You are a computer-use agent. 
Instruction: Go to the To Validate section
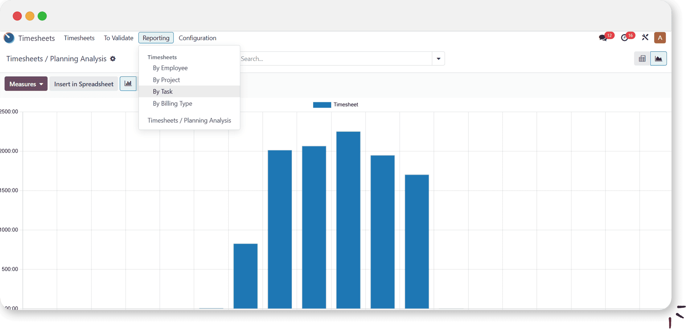118,38
